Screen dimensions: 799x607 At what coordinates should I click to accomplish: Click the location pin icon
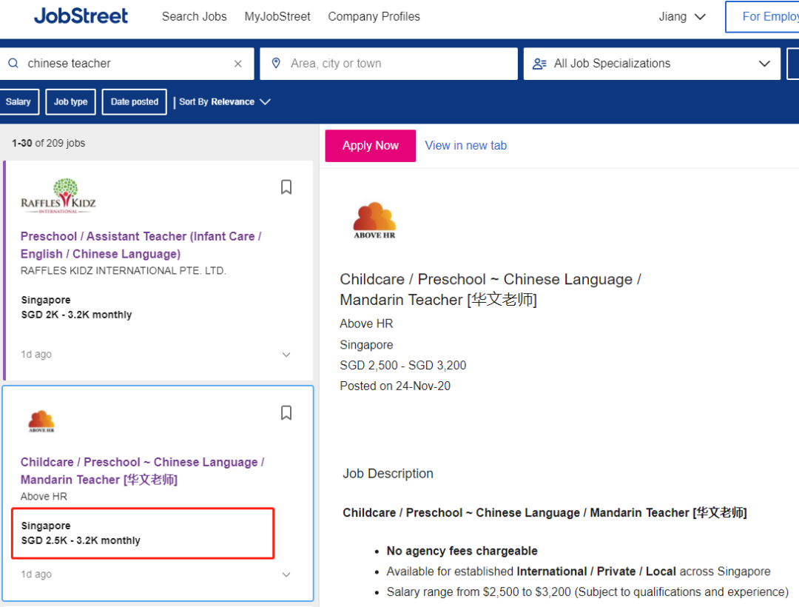(x=276, y=63)
